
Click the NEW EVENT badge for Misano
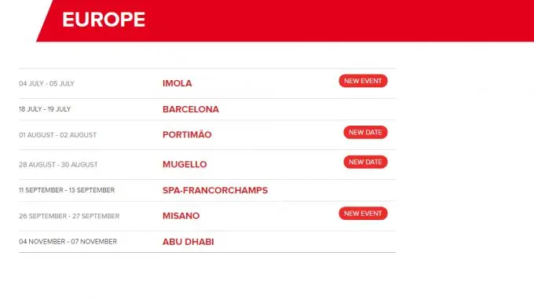click(x=363, y=214)
